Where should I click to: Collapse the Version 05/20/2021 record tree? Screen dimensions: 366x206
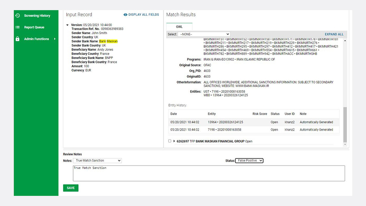click(67, 25)
